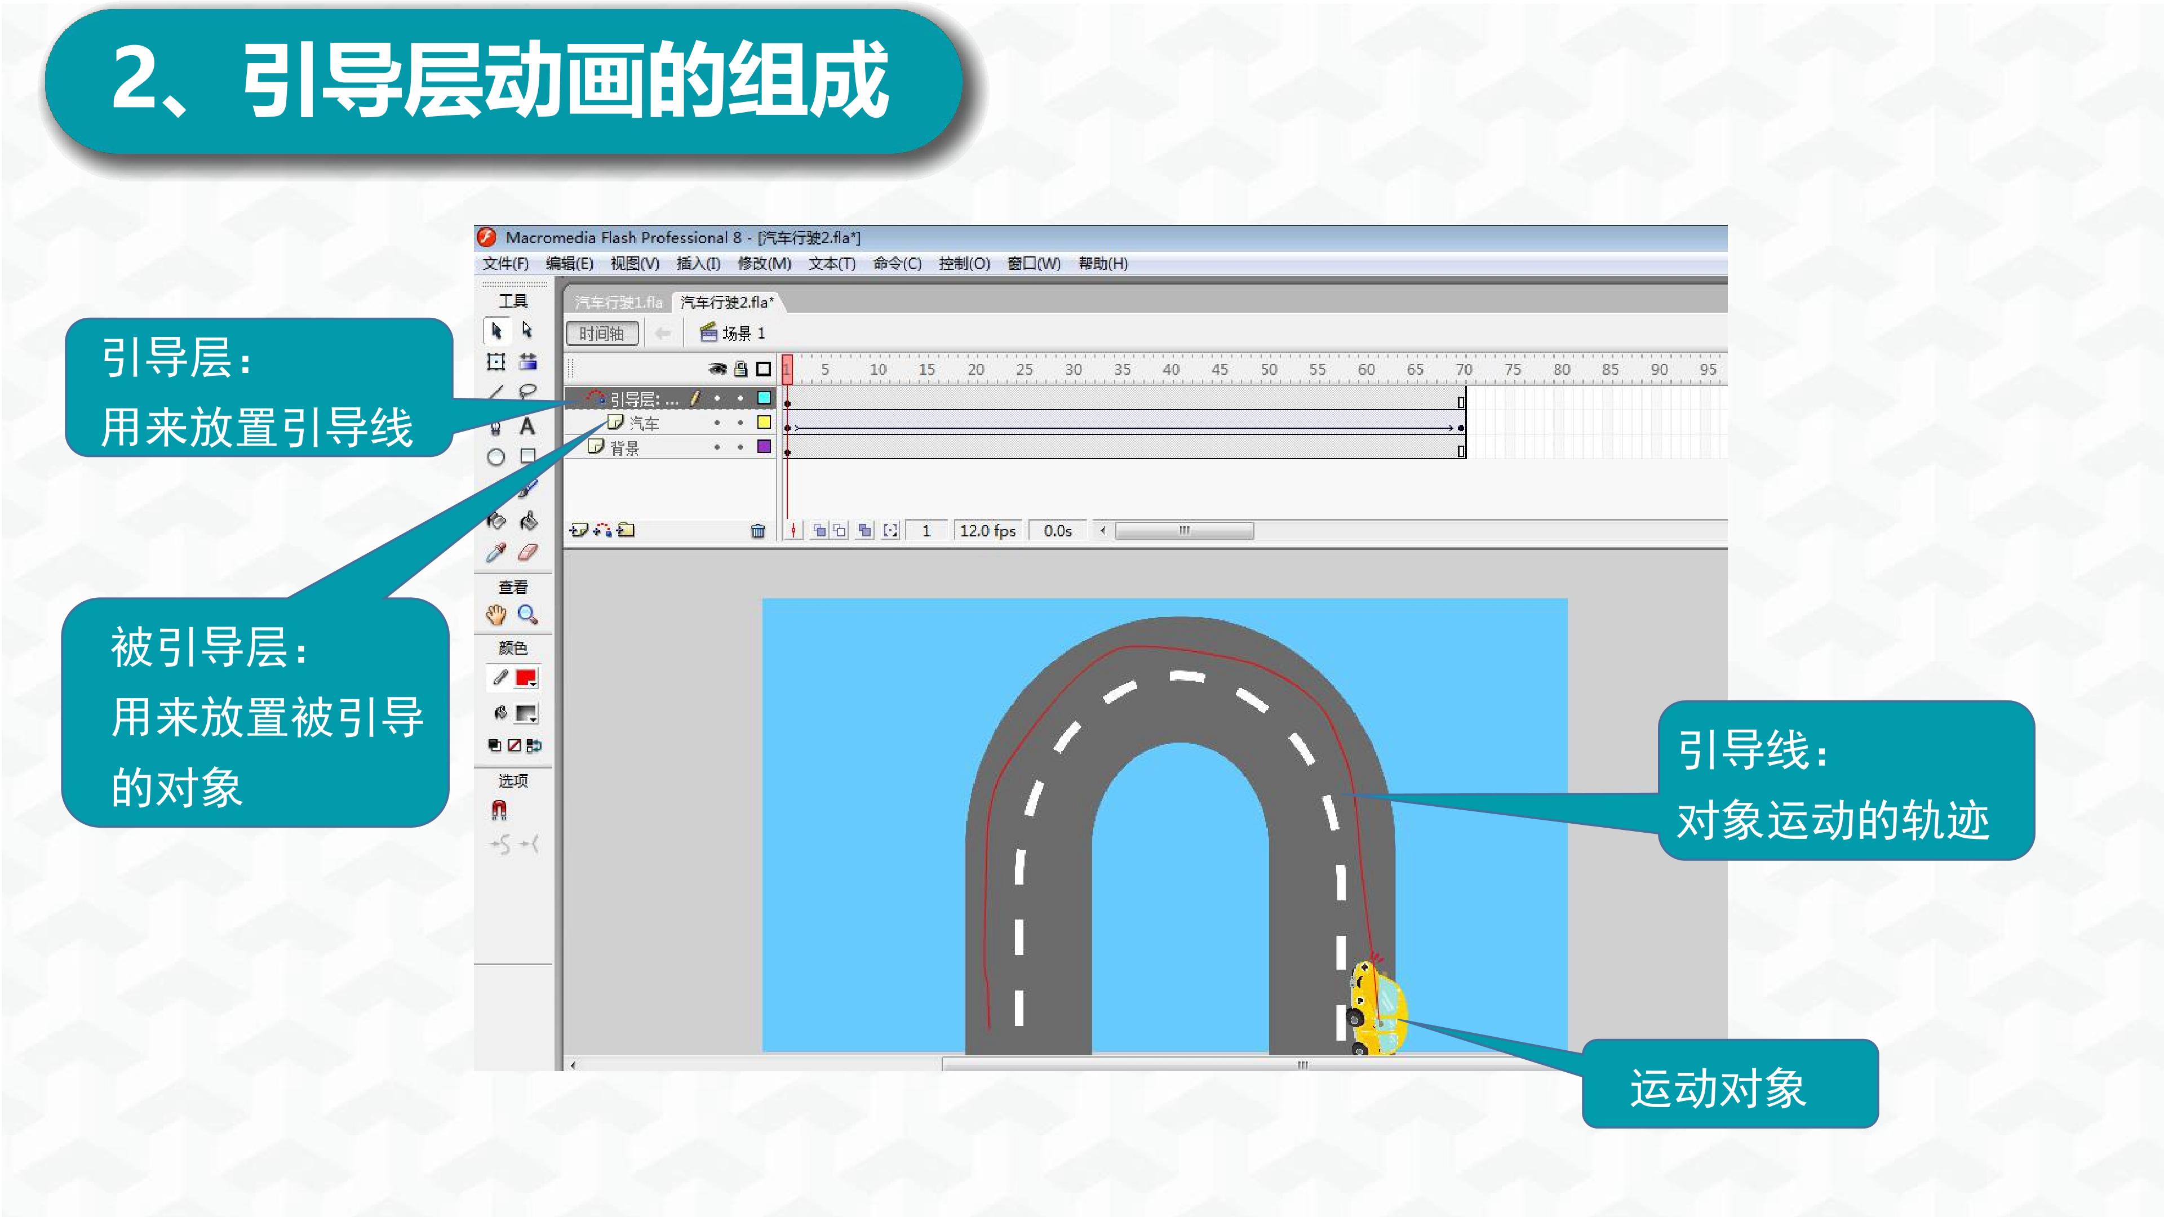The image size is (2164, 1217).
Task: Pick the Gradient Transform tool
Action: pos(527,362)
